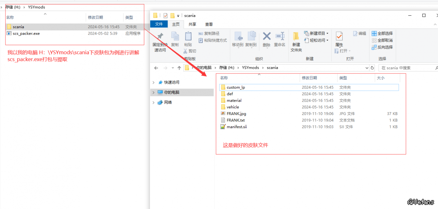Click 存储 (H:) in the scania address breadcrumb
438x209 pixels.
[227, 68]
